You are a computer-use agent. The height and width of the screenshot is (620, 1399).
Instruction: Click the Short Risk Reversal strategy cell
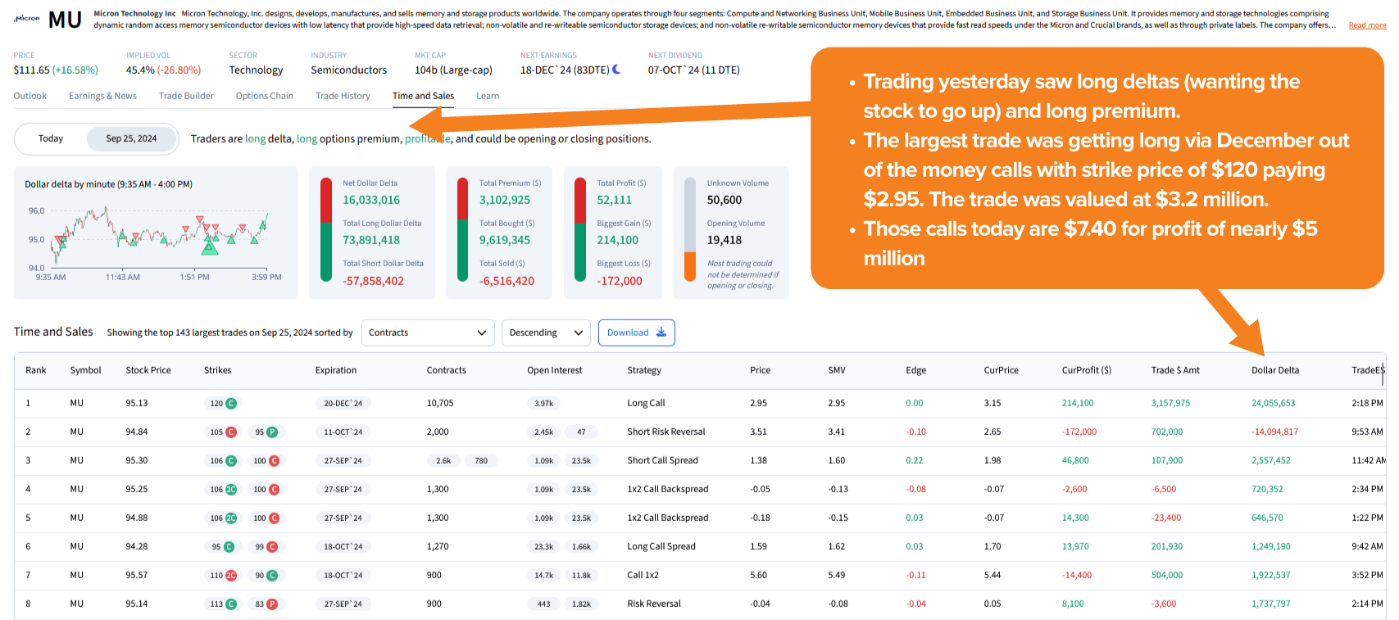pyautogui.click(x=666, y=432)
